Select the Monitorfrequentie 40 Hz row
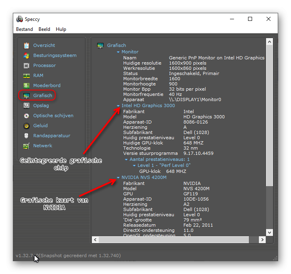Image resolution: width=291 pixels, height=274 pixels. click(153, 94)
